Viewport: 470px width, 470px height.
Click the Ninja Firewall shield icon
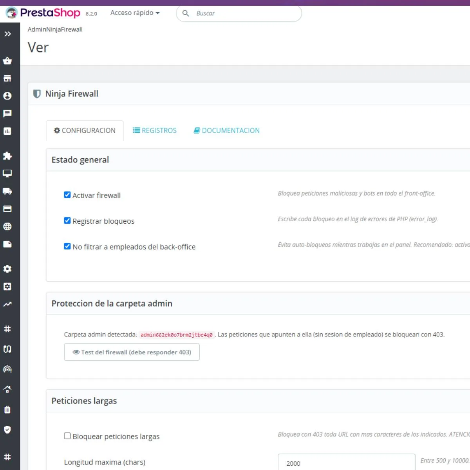pyautogui.click(x=37, y=94)
